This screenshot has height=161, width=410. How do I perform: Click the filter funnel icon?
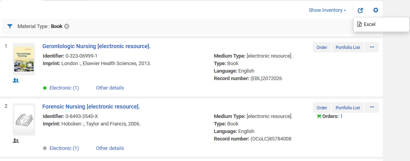pyautogui.click(x=10, y=26)
